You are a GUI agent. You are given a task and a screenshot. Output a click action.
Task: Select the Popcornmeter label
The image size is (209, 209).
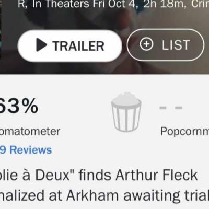tap(185, 131)
